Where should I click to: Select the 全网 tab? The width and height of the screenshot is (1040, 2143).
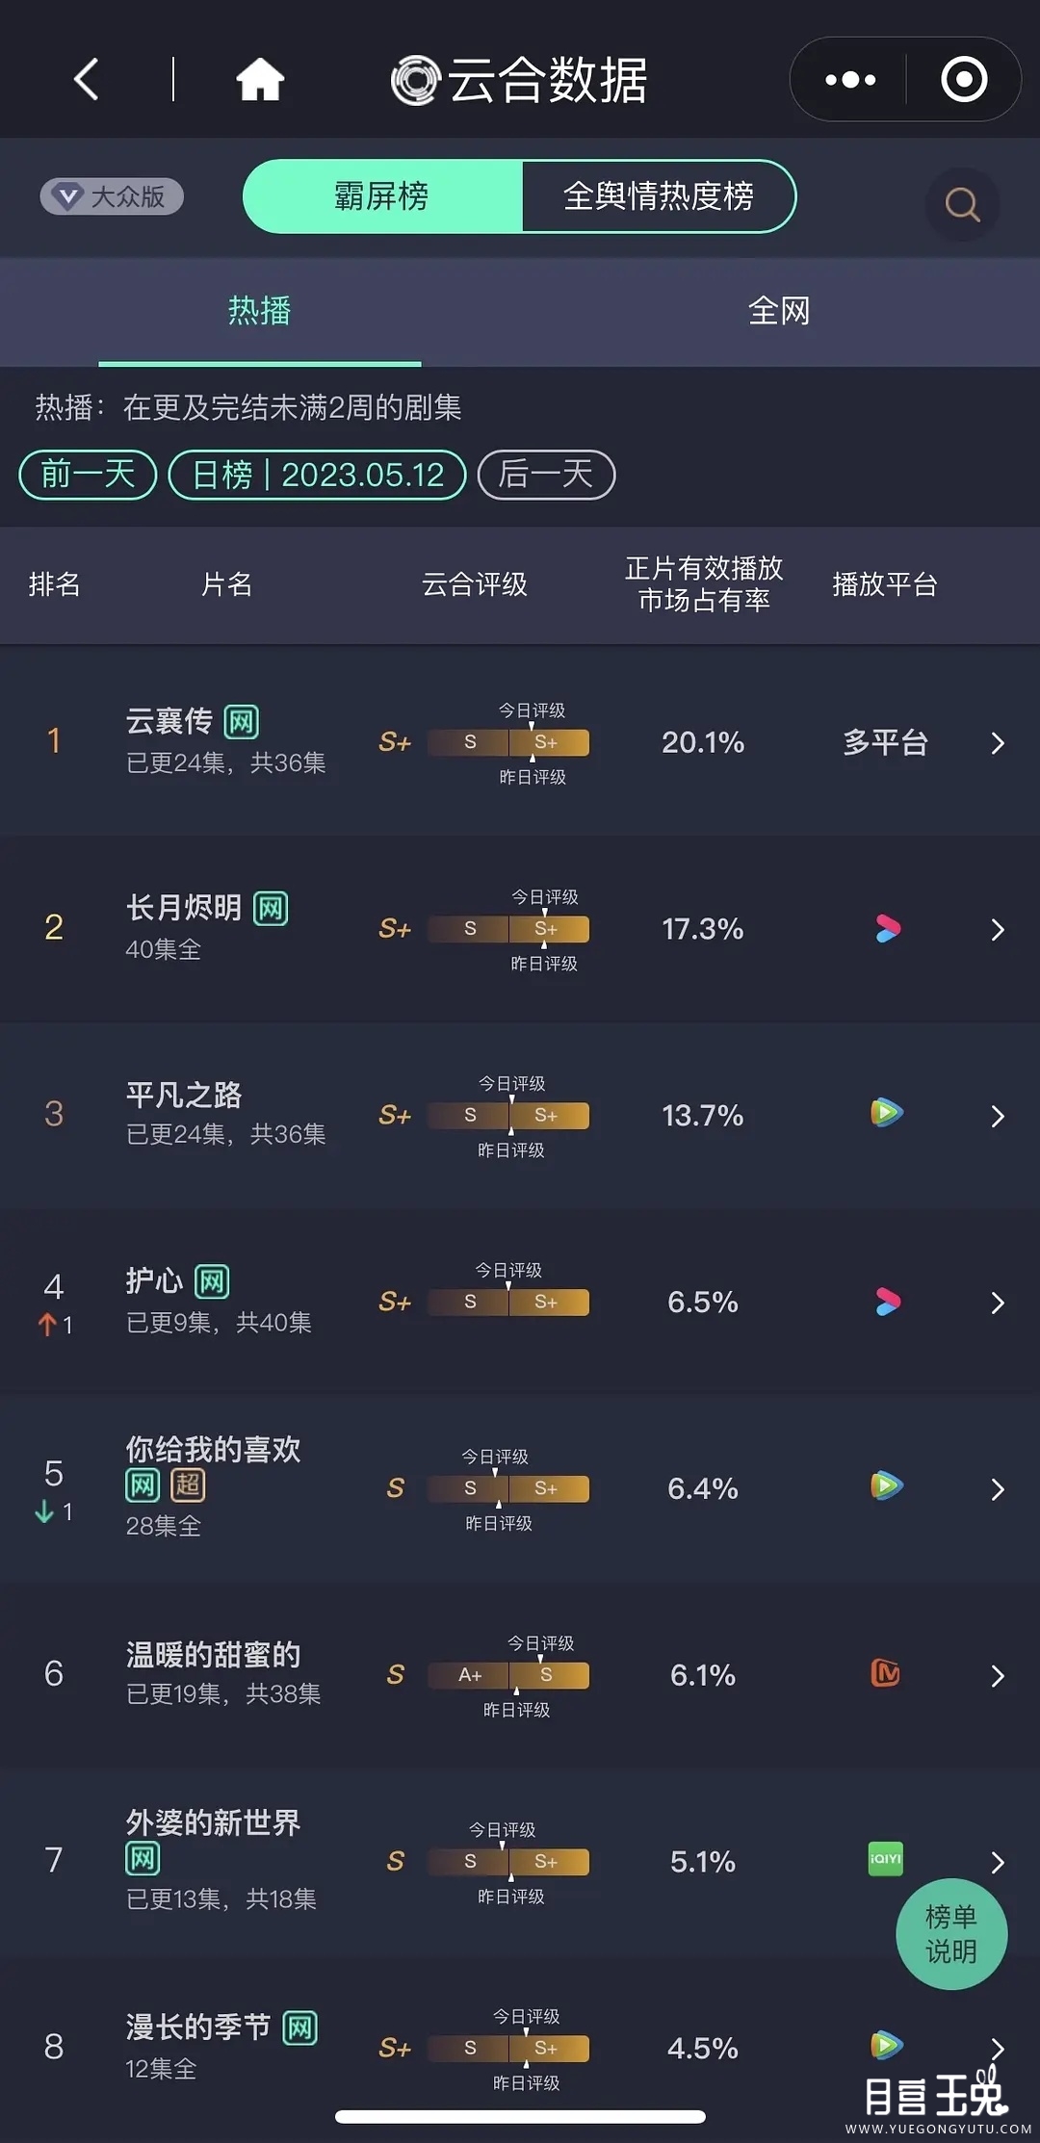click(x=779, y=311)
